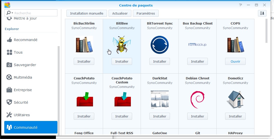274x139 pixels.
Task: Open the COPS package with Ouvrir
Action: tap(235, 61)
